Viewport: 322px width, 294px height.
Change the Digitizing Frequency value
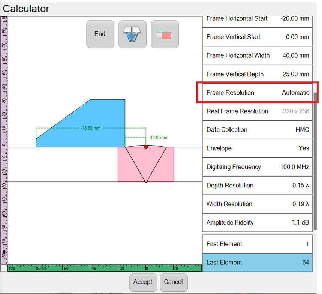click(257, 167)
